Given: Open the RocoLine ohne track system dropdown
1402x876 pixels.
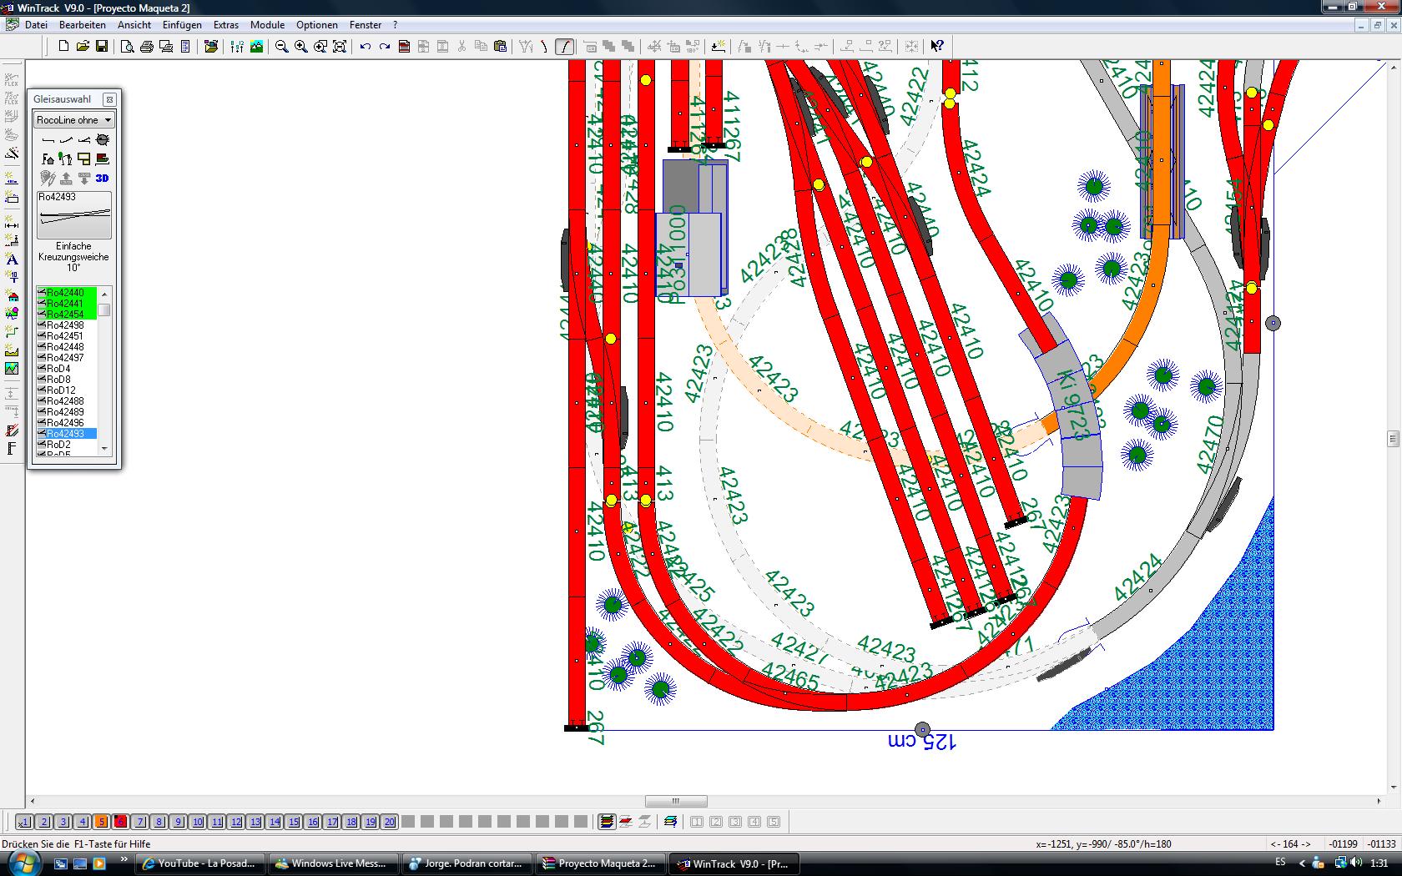Looking at the screenshot, I should pos(73,120).
